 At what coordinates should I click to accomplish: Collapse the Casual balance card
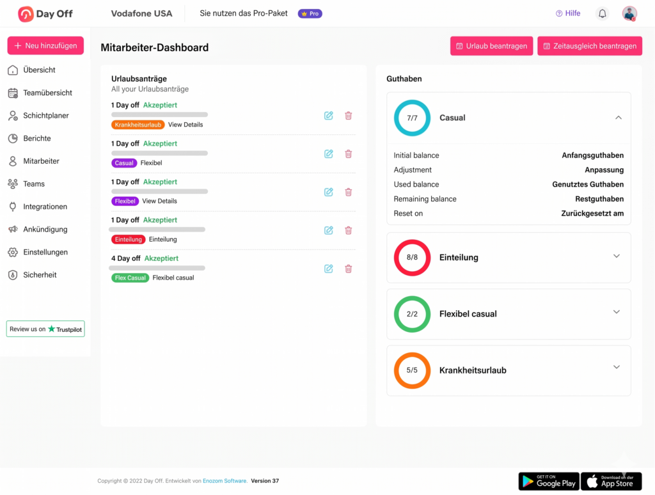pyautogui.click(x=619, y=118)
